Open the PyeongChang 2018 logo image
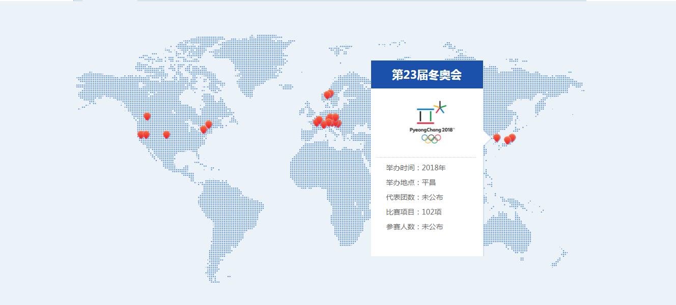Screen dimensions: 676x305 (432, 123)
